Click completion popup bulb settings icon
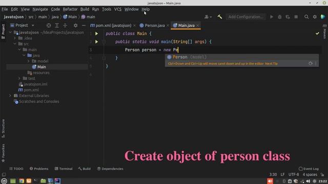 click(310, 63)
